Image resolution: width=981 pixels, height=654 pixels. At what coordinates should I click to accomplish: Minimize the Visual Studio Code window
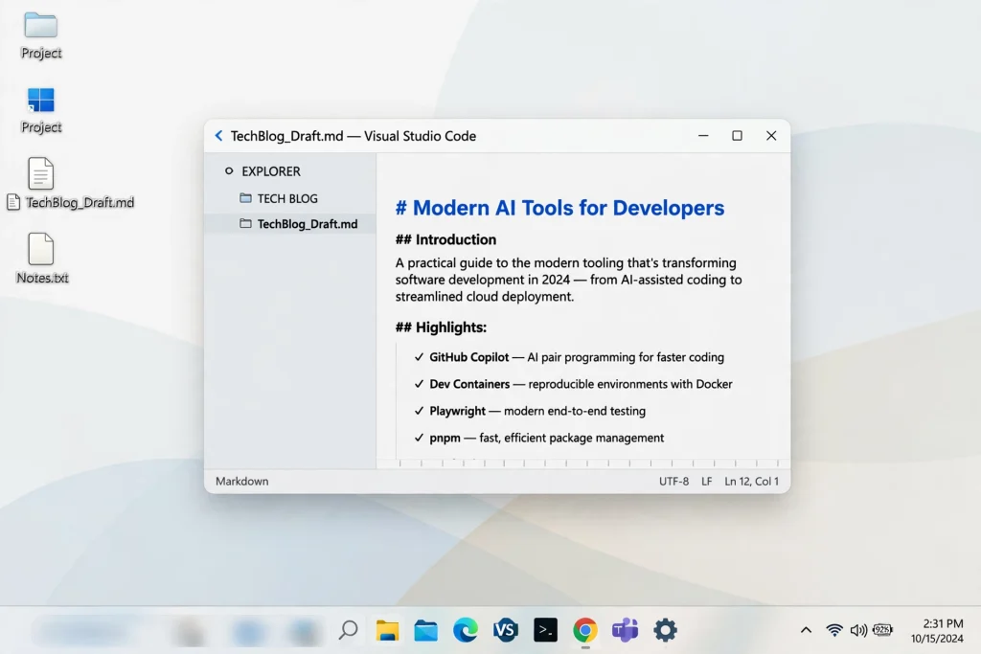(x=703, y=136)
